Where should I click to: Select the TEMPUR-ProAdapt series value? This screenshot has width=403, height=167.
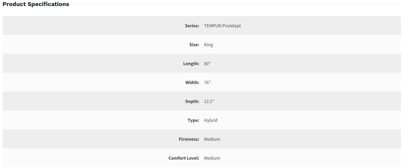coord(222,26)
